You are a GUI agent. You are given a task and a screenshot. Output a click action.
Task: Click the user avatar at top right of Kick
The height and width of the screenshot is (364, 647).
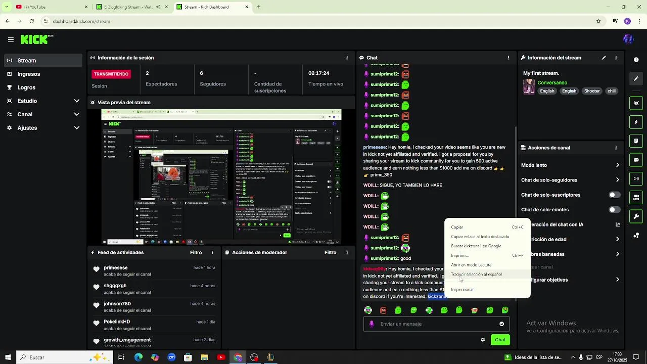(628, 39)
